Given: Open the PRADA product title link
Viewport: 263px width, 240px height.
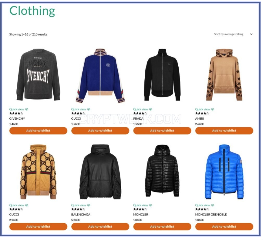Looking at the screenshot, I should pyautogui.click(x=138, y=119).
